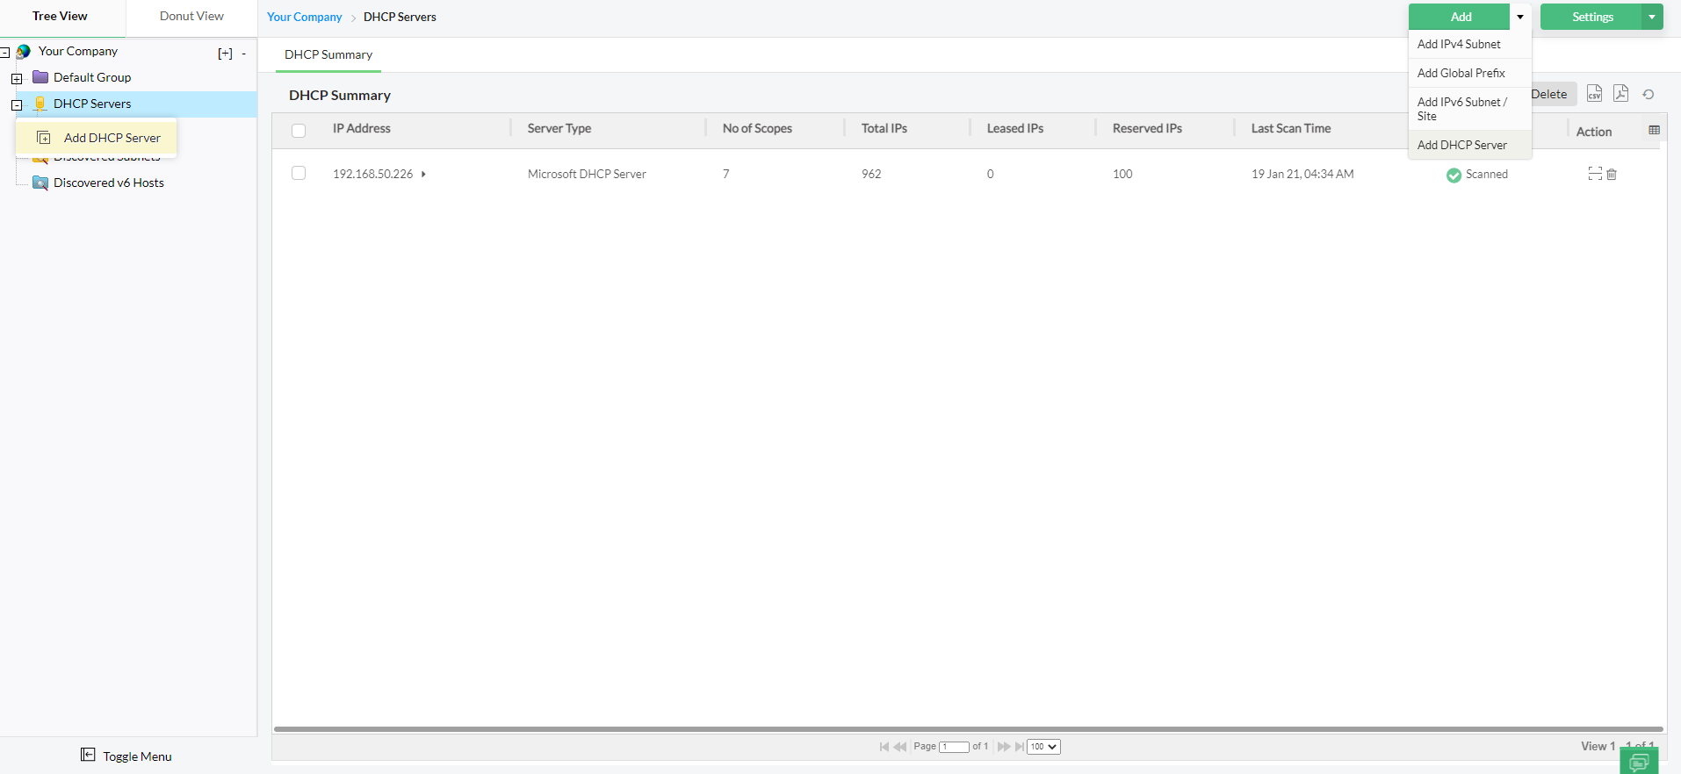The width and height of the screenshot is (1681, 774).
Task: Click the Action column header
Action: coord(1593,132)
